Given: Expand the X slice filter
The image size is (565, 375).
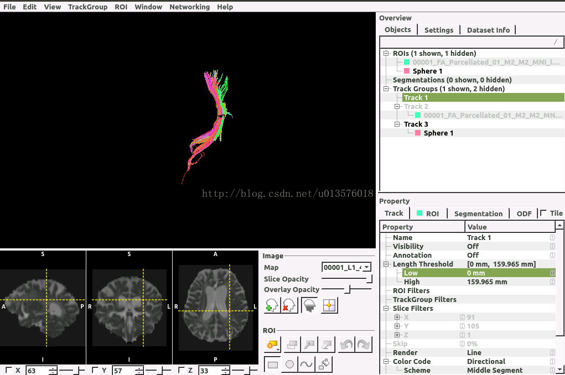Looking at the screenshot, I should [397, 317].
